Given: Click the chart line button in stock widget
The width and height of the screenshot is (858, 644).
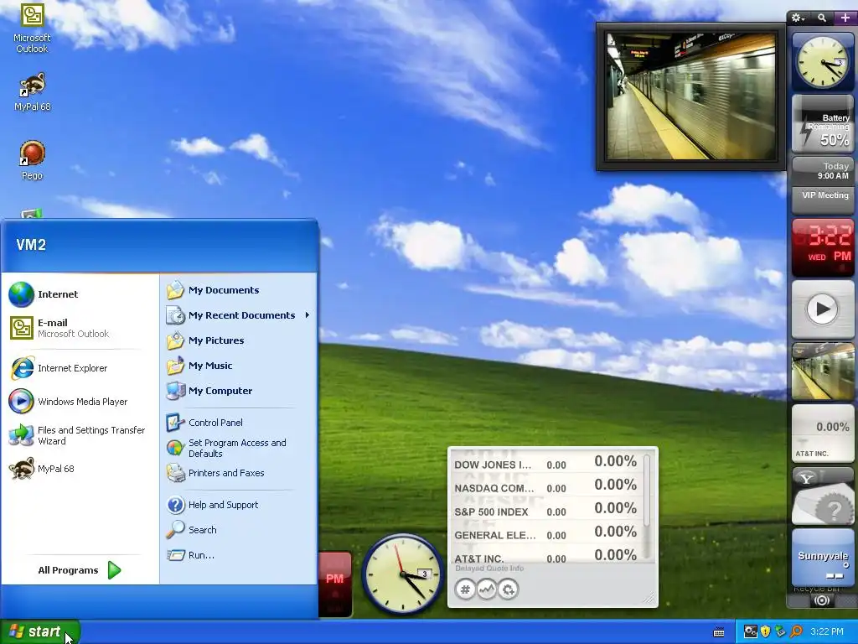Looking at the screenshot, I should [487, 589].
